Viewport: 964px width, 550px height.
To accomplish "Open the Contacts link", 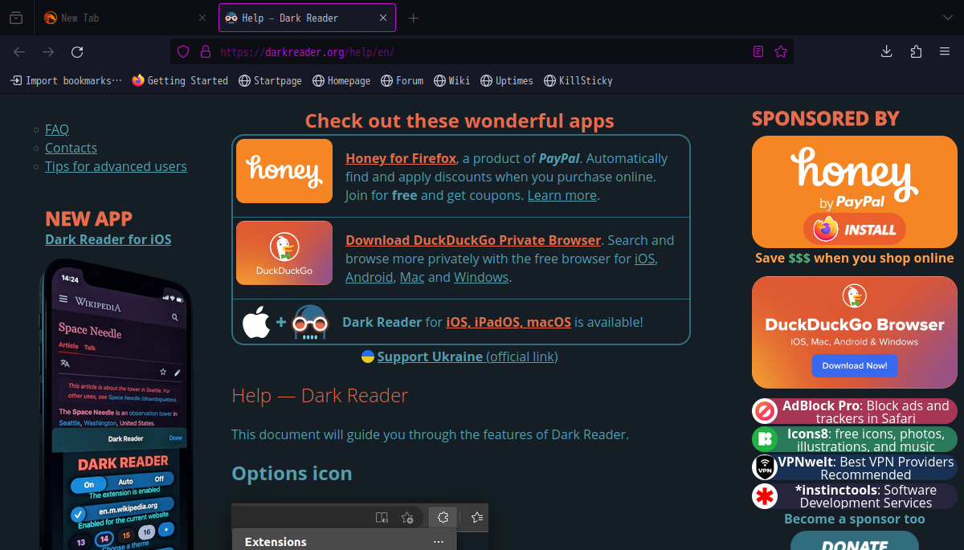I will click(71, 148).
